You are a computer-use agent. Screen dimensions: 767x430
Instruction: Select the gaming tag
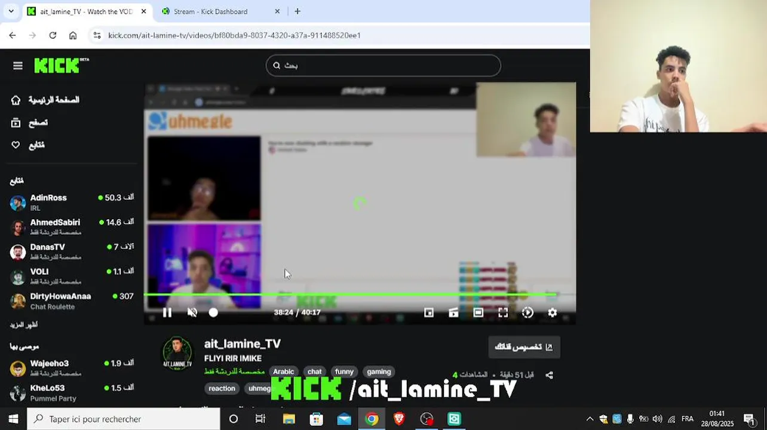pos(379,371)
